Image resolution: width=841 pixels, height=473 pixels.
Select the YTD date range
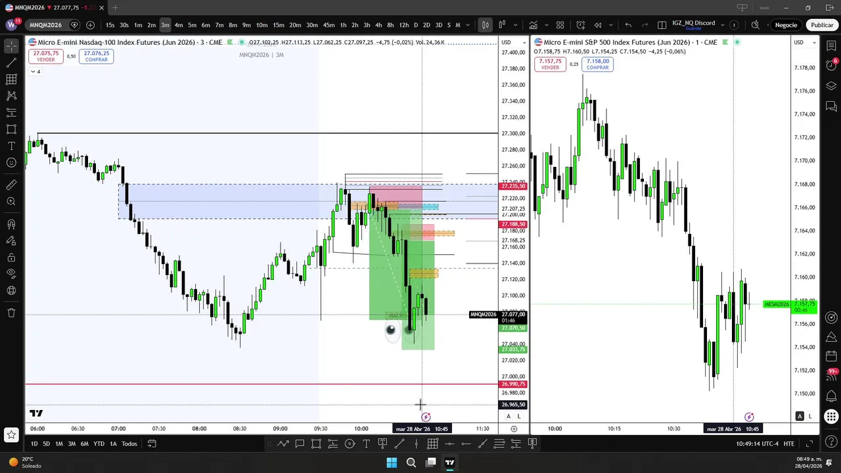coord(99,443)
